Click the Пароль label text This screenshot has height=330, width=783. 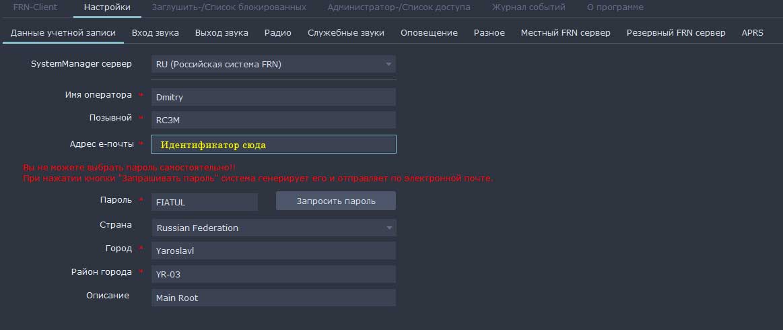pos(116,200)
